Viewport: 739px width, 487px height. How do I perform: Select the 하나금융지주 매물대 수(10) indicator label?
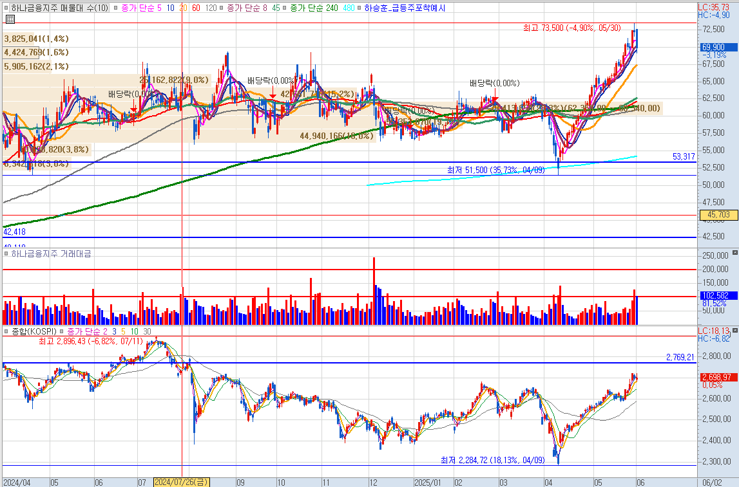tap(59, 8)
